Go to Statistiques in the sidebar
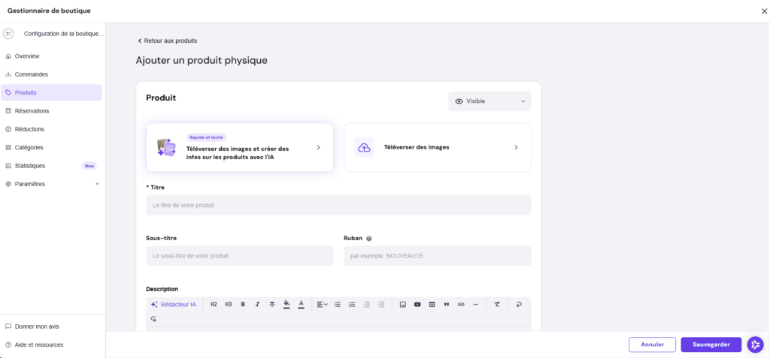Viewport: 770px width, 358px height. (30, 166)
